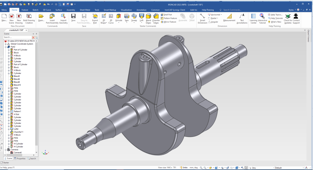Screen dimensions: 313x170
Task: Expand the Pattern1 tree node
Action: tap(9, 111)
